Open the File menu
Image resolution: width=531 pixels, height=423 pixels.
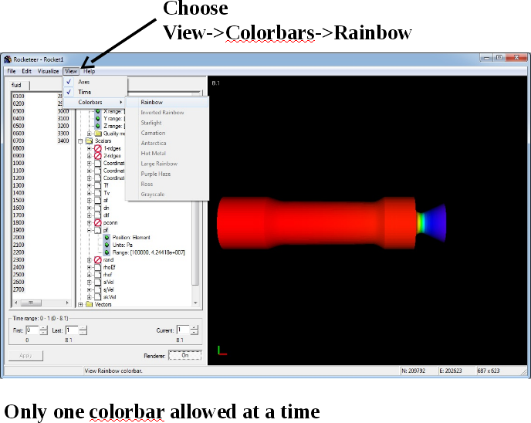pyautogui.click(x=12, y=71)
